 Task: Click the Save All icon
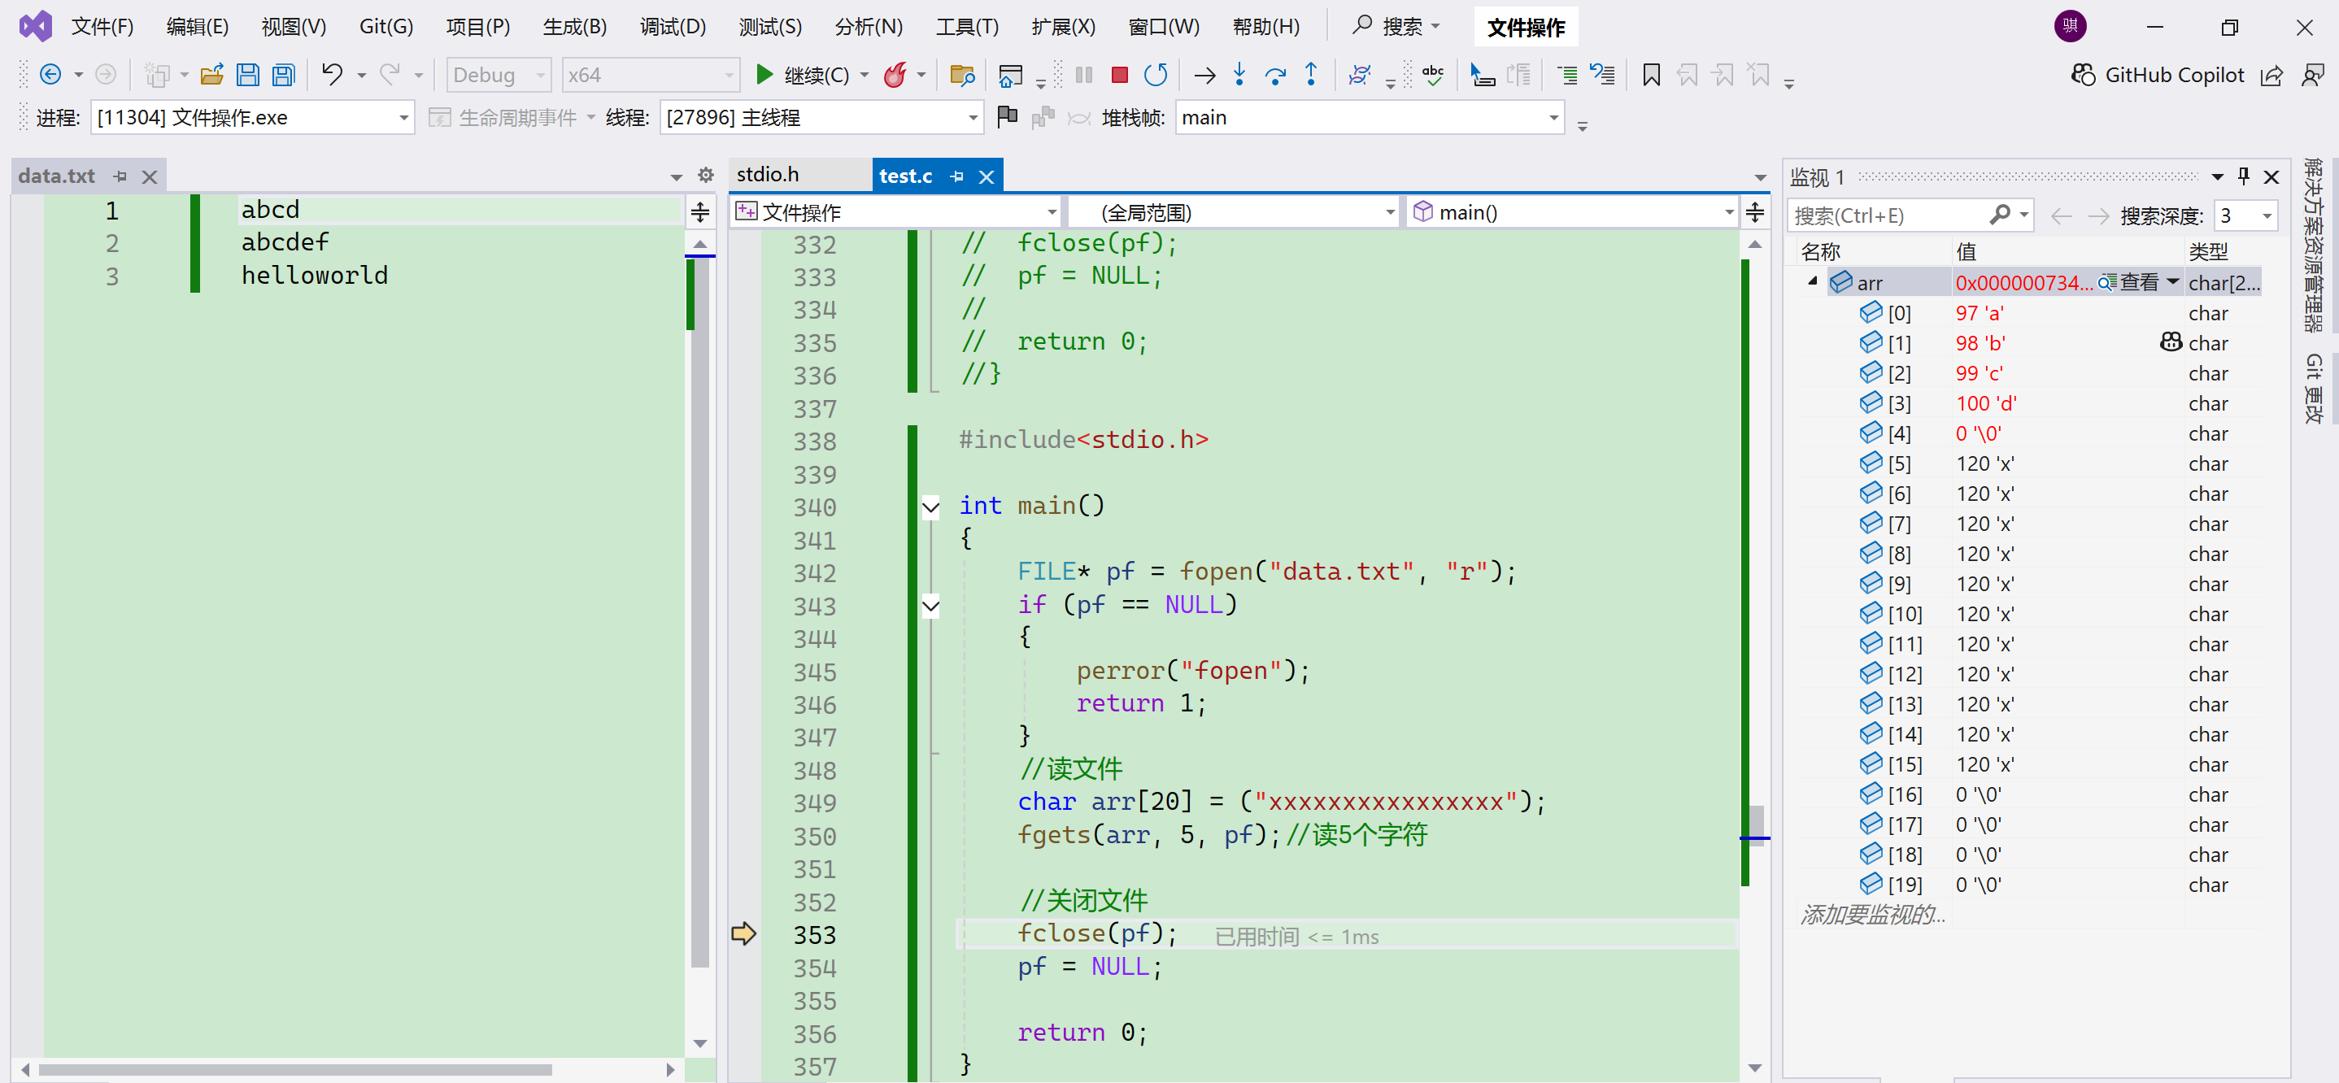point(284,75)
